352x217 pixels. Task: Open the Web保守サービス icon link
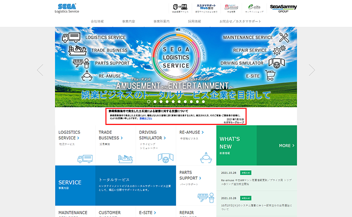tap(180, 8)
